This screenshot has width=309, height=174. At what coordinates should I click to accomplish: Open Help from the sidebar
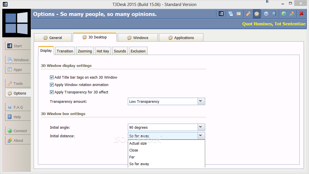click(x=18, y=116)
